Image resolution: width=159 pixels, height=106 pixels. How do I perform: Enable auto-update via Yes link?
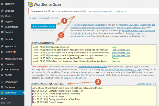[101, 11]
